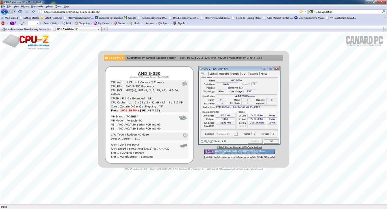Open Sports in the Yahoo toolbar
The width and height of the screenshot is (387, 209).
(x=164, y=23)
